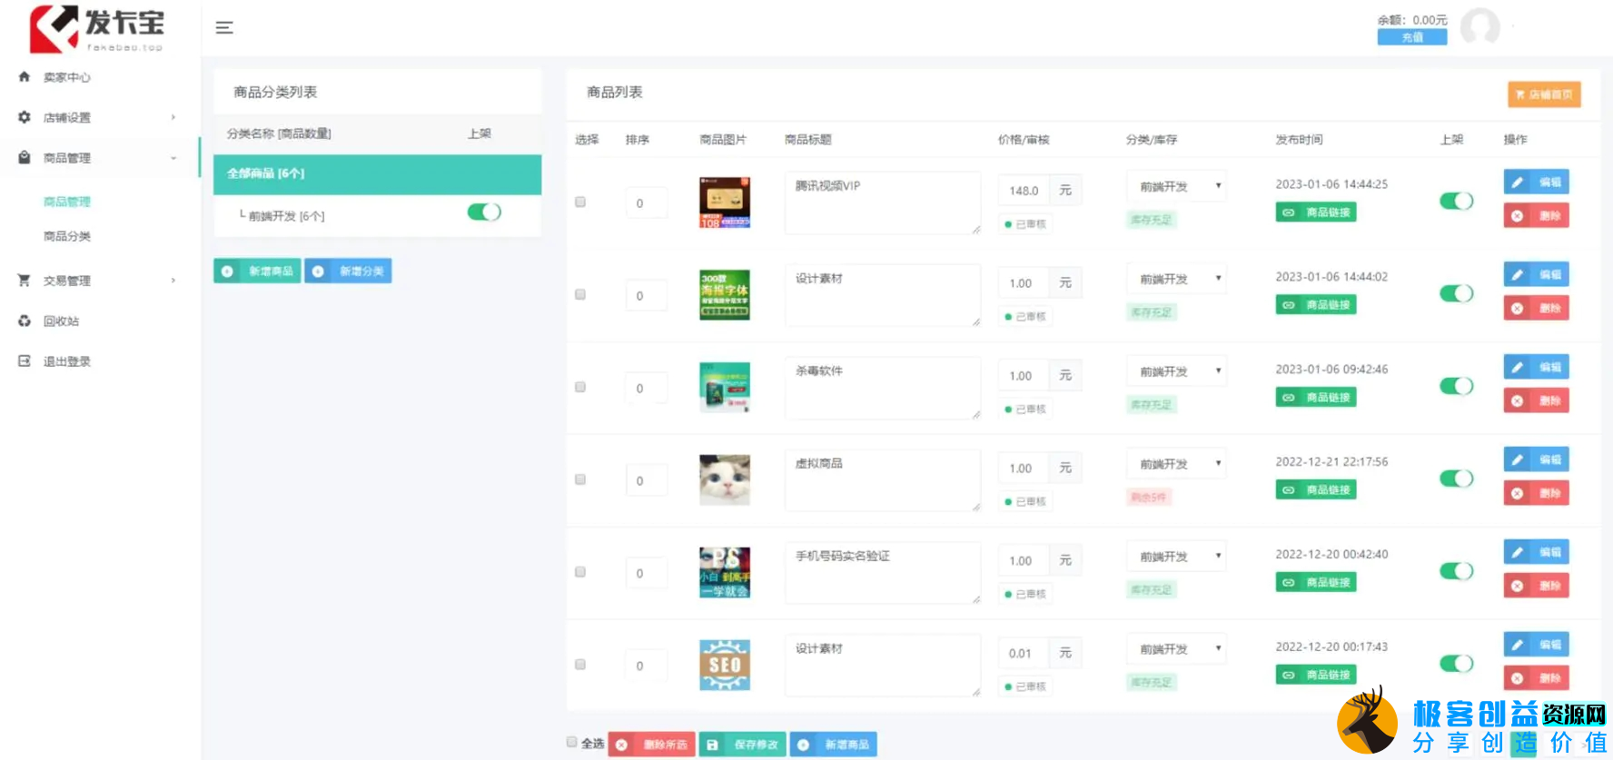Screen dimensions: 1613x760
Task: Toggle the 手机号码实名验证 listing switch
Action: pos(1457,571)
